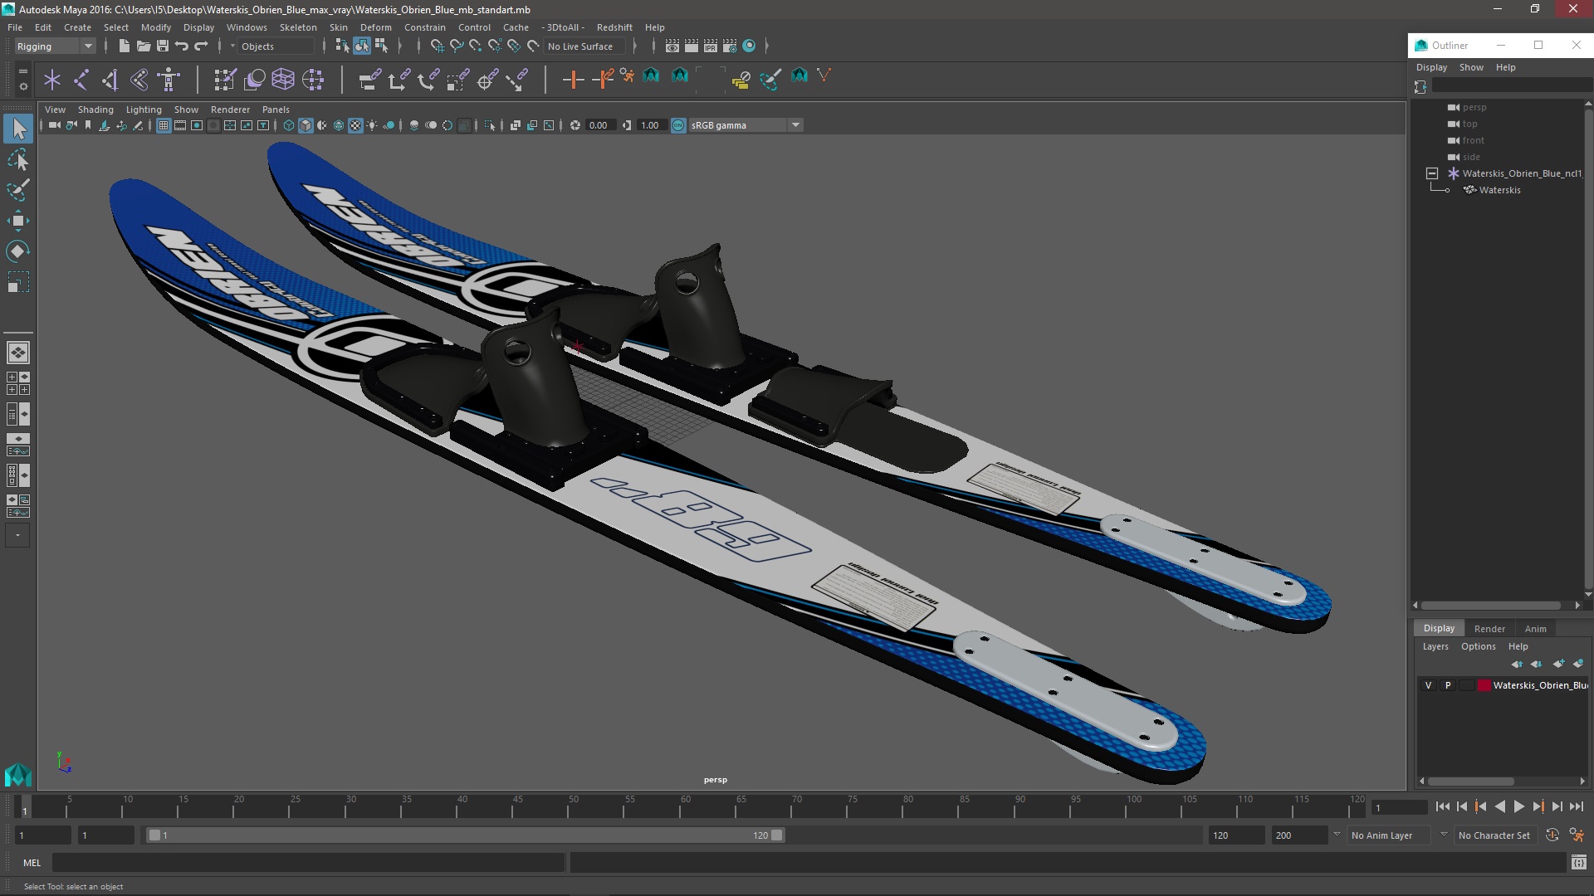Toggle the viewport grid display button

(164, 125)
